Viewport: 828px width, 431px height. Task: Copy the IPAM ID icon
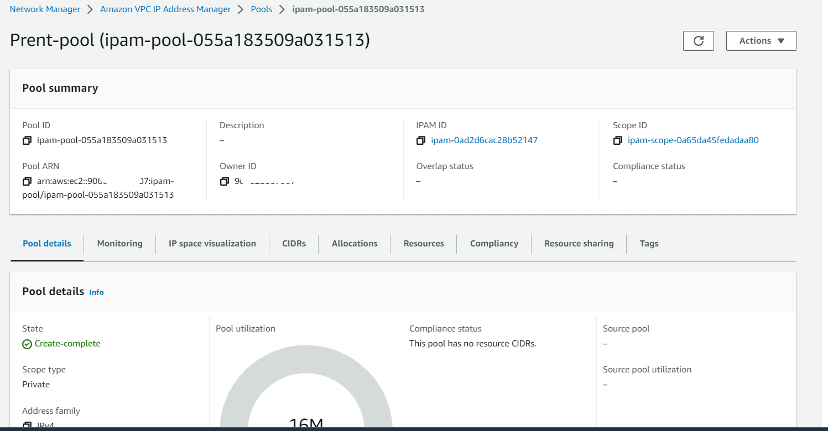[x=421, y=140]
